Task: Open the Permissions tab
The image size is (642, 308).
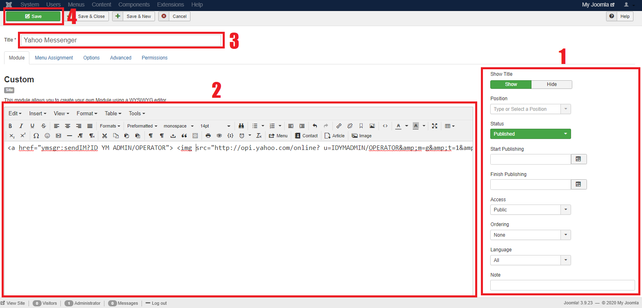Action: tap(155, 58)
